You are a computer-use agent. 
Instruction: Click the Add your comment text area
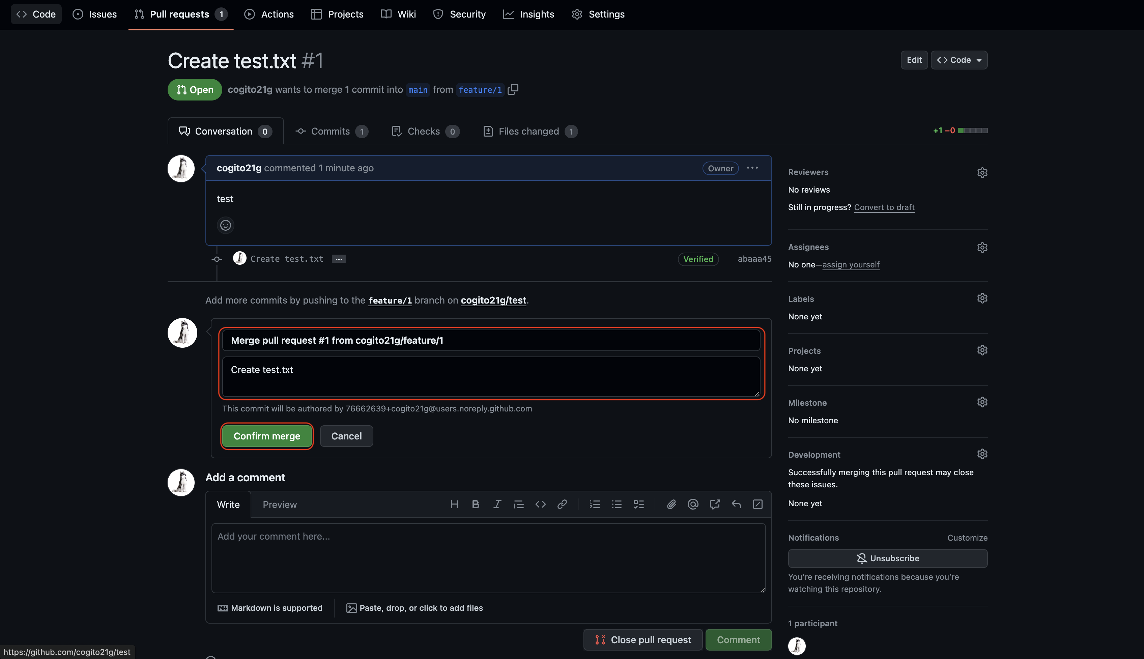pyautogui.click(x=488, y=558)
